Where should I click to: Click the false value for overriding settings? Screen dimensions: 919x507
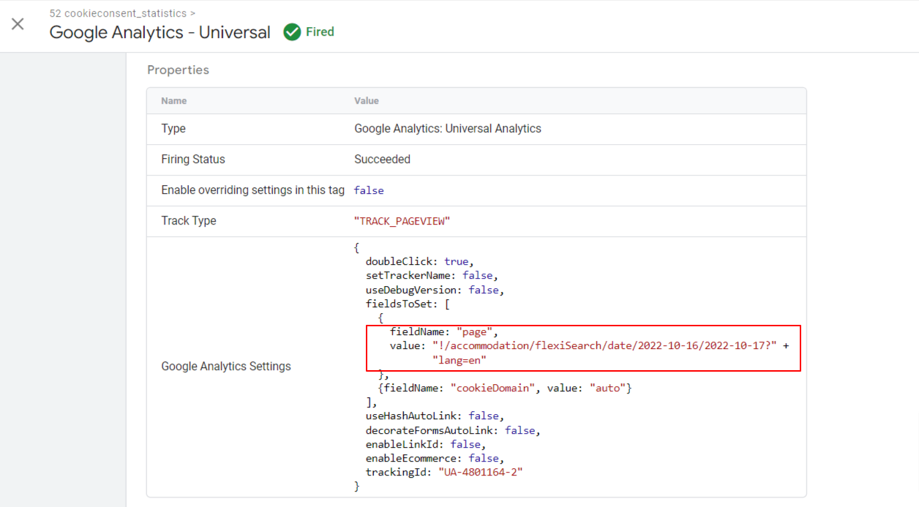tap(369, 190)
